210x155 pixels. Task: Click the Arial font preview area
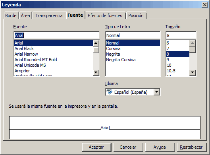105,128
